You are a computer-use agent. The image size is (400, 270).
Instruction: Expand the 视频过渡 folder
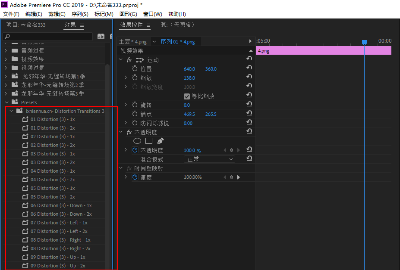click(x=6, y=68)
